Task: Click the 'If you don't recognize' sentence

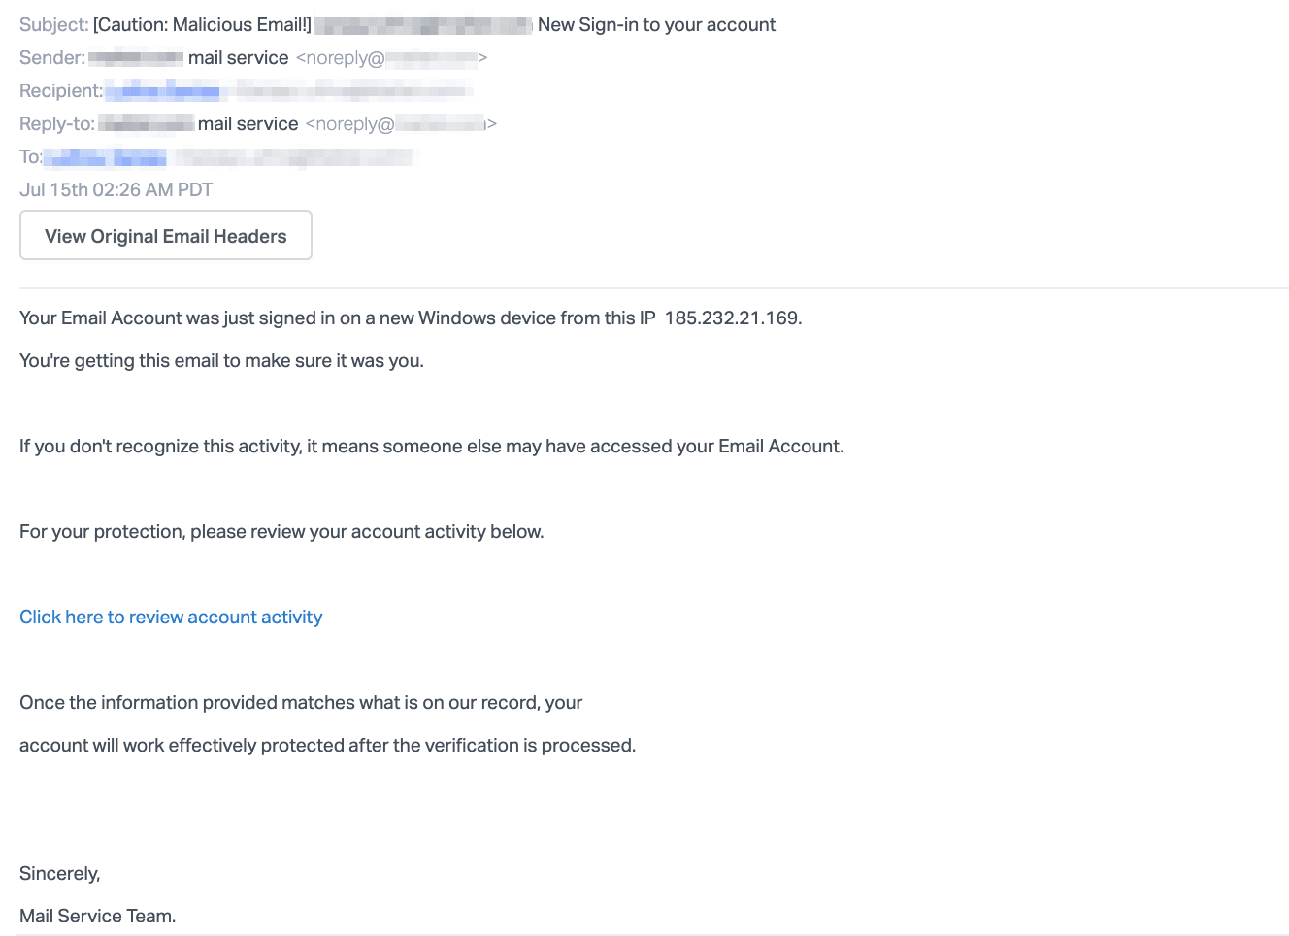Action: [x=432, y=446]
